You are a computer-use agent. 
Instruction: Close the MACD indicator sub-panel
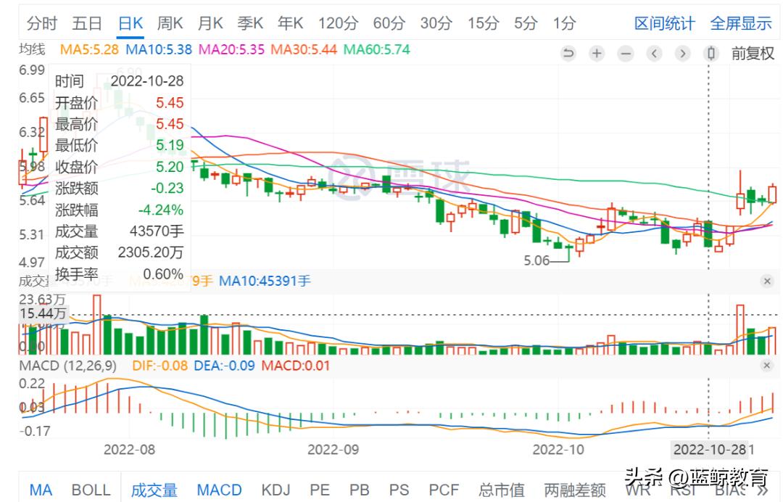(767, 366)
